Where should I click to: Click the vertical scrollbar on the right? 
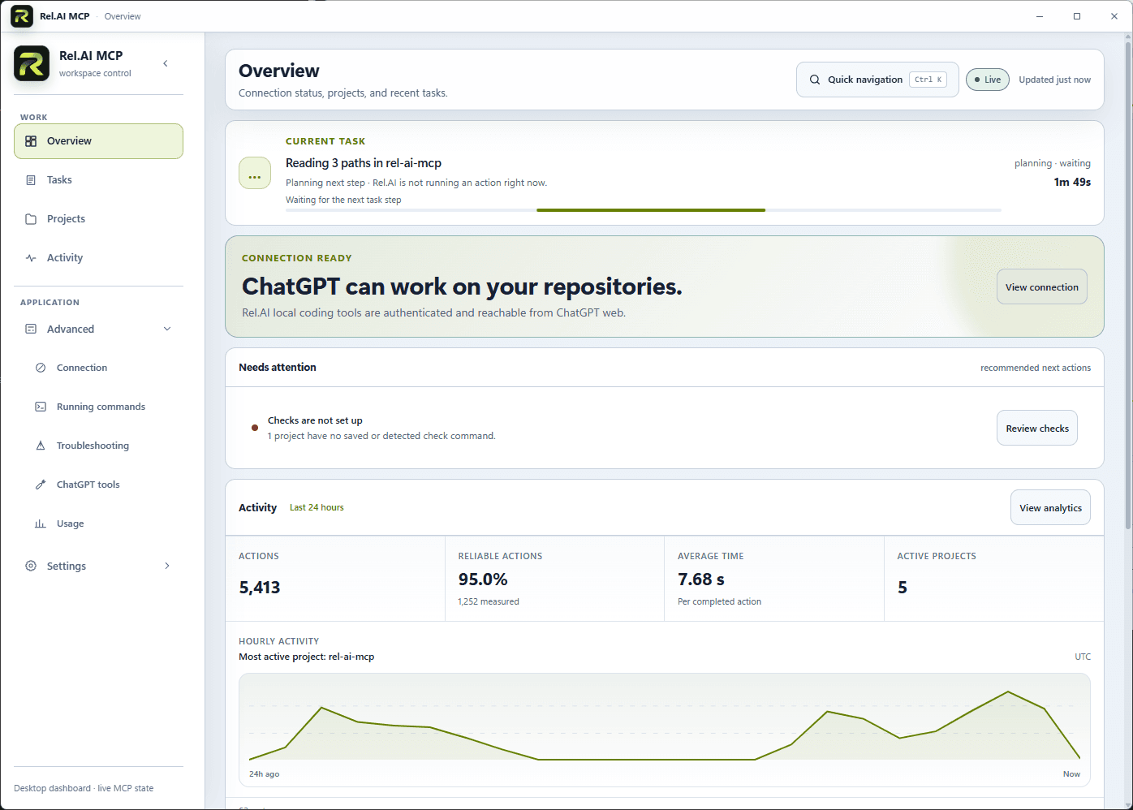coord(1127,284)
